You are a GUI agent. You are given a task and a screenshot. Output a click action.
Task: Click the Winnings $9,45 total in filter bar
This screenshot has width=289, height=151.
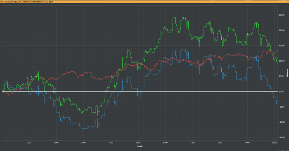47,2
